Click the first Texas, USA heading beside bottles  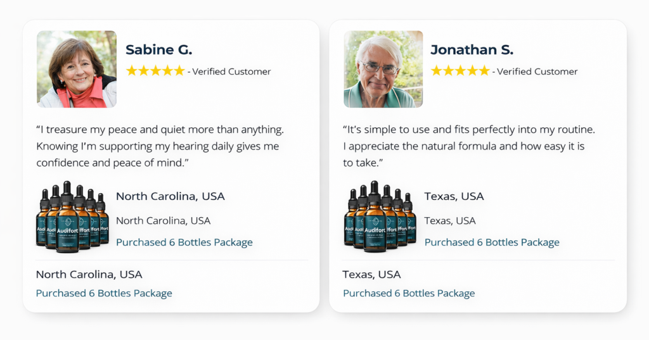click(454, 196)
